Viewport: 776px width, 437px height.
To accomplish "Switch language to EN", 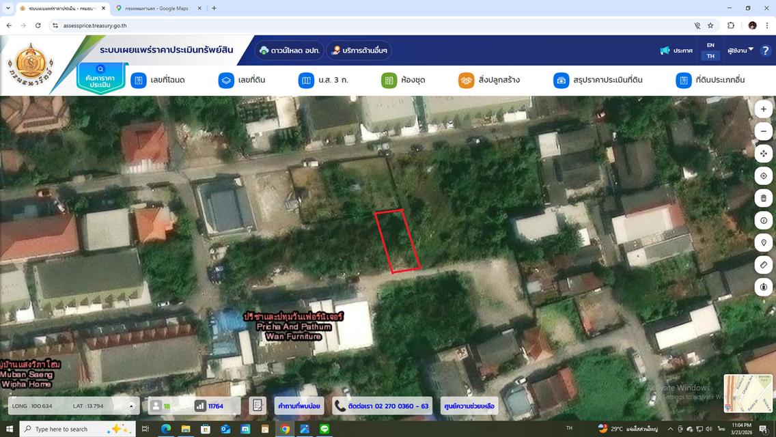I will 710,44.
